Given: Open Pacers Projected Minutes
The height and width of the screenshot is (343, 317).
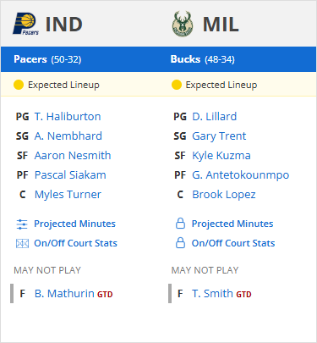Looking at the screenshot, I should 74,224.
